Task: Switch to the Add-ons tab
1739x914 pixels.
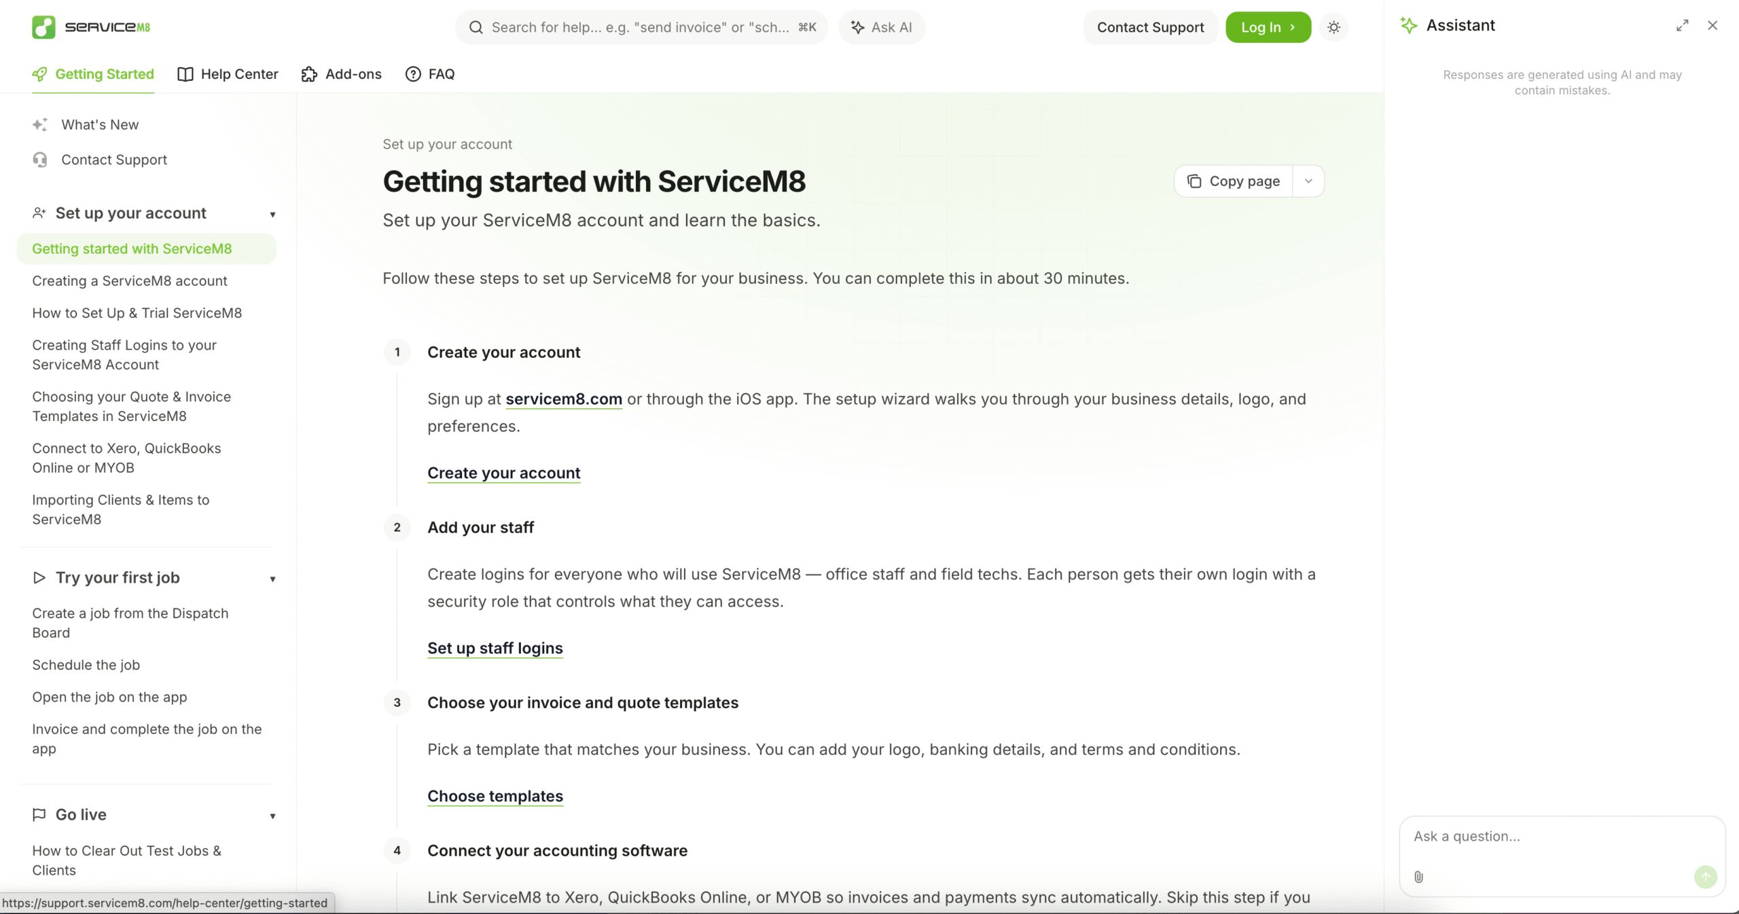Action: (341, 74)
